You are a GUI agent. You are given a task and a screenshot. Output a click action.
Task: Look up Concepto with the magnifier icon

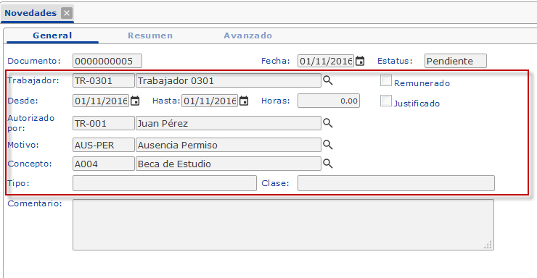328,164
